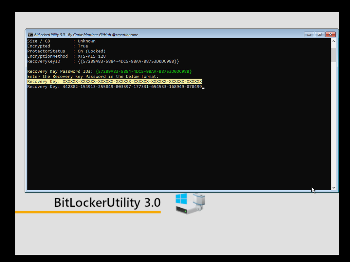350x262 pixels.
Task: Maximize the BitLockerUtility console window
Action: pyautogui.click(x=320, y=34)
